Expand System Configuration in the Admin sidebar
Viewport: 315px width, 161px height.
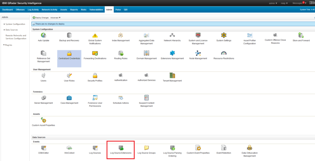(x=14, y=24)
